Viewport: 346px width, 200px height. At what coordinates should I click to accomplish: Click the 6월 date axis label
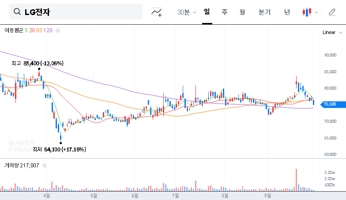pos(135,196)
